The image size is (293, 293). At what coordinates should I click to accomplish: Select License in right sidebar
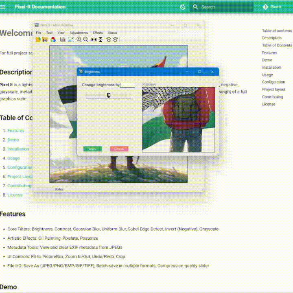269,104
